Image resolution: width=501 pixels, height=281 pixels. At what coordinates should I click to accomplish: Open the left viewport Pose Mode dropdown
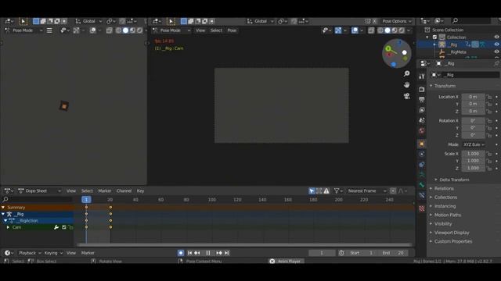click(24, 30)
